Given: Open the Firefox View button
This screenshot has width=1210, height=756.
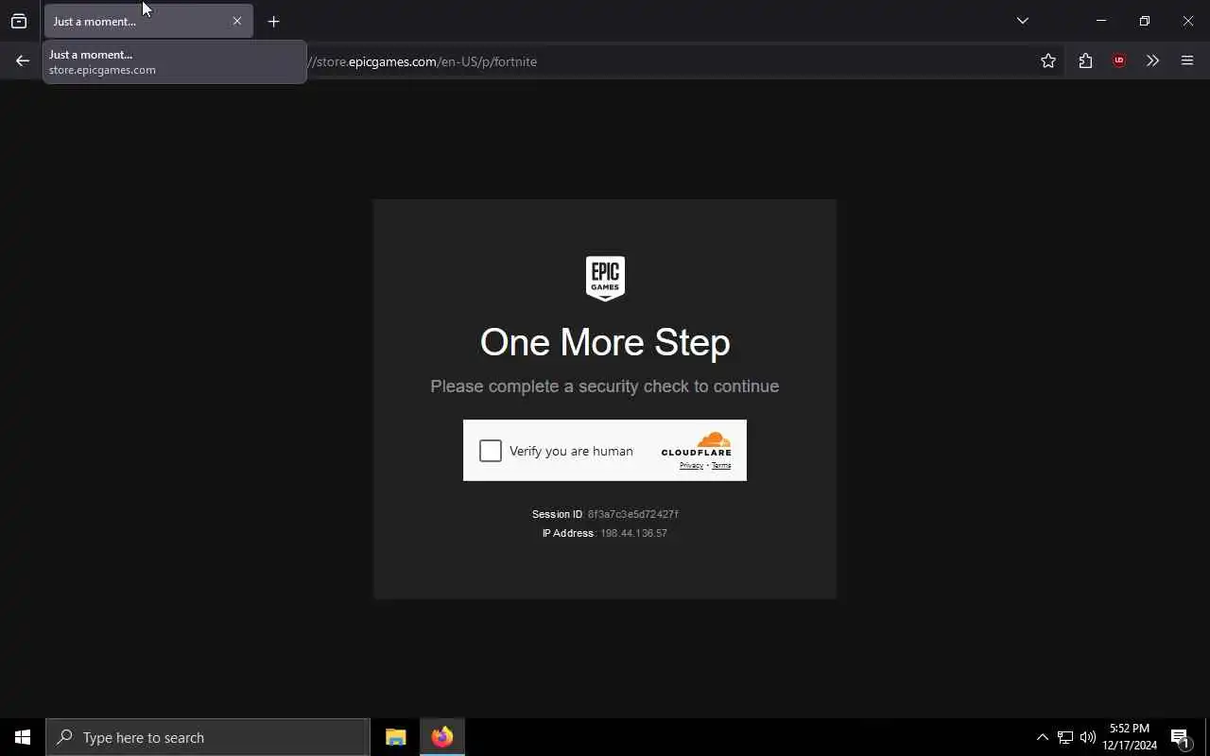Looking at the screenshot, I should [19, 21].
